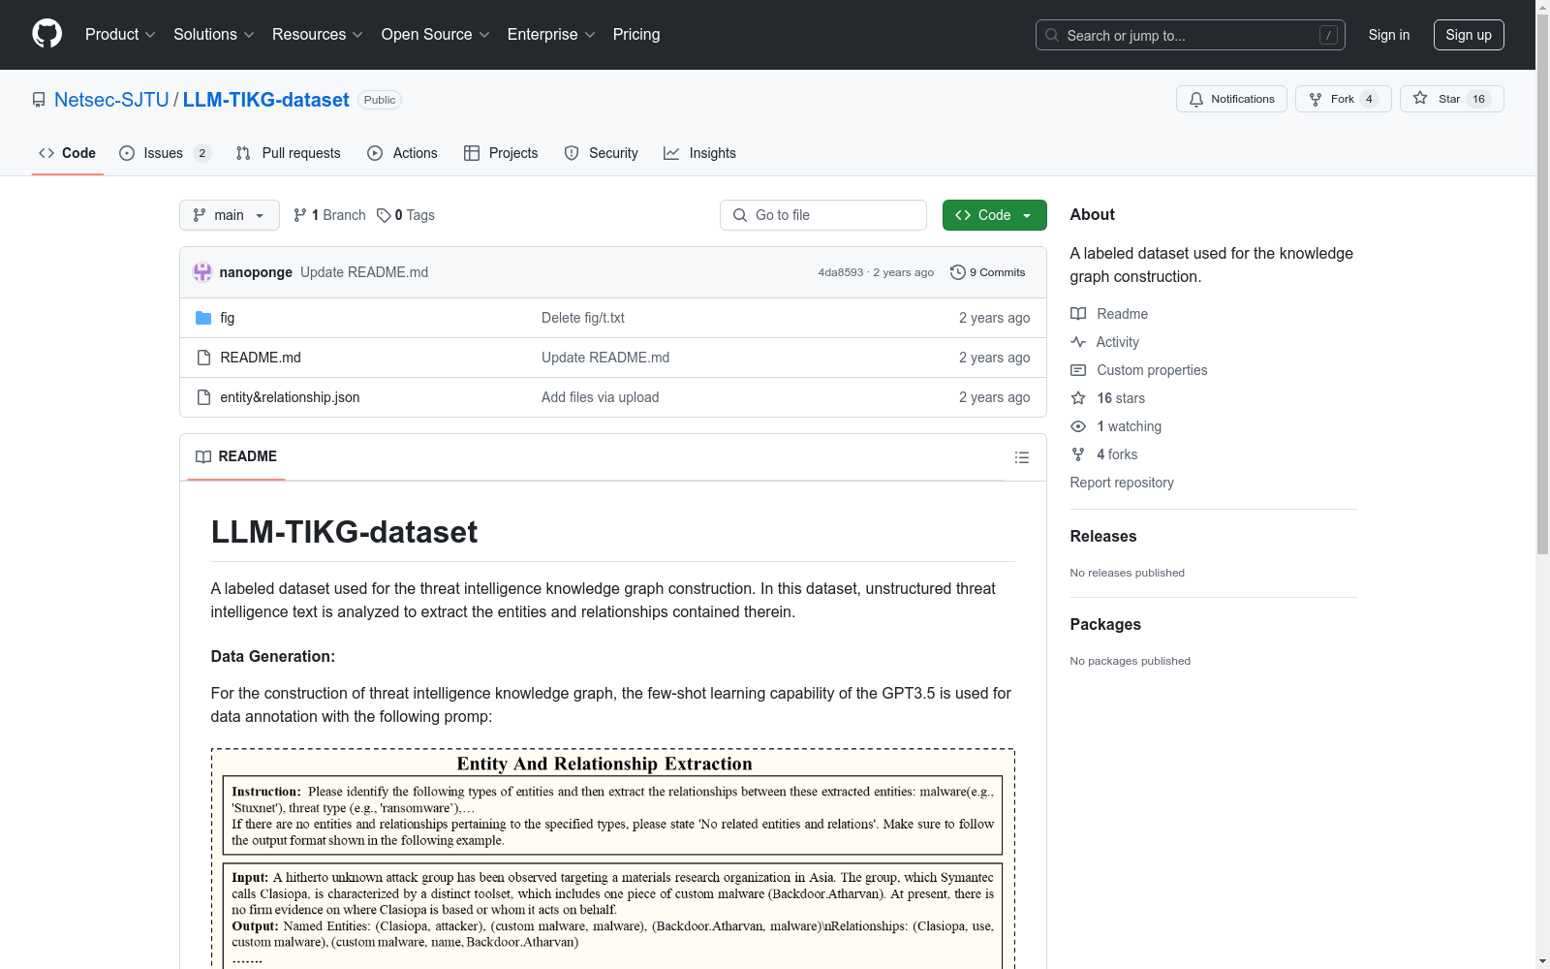This screenshot has height=969, width=1550.
Task: Click the search magnifier icon in header
Action: coord(1052,35)
